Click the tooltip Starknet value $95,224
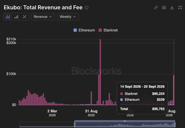Viewport: 185px width, 128px height. (158, 94)
